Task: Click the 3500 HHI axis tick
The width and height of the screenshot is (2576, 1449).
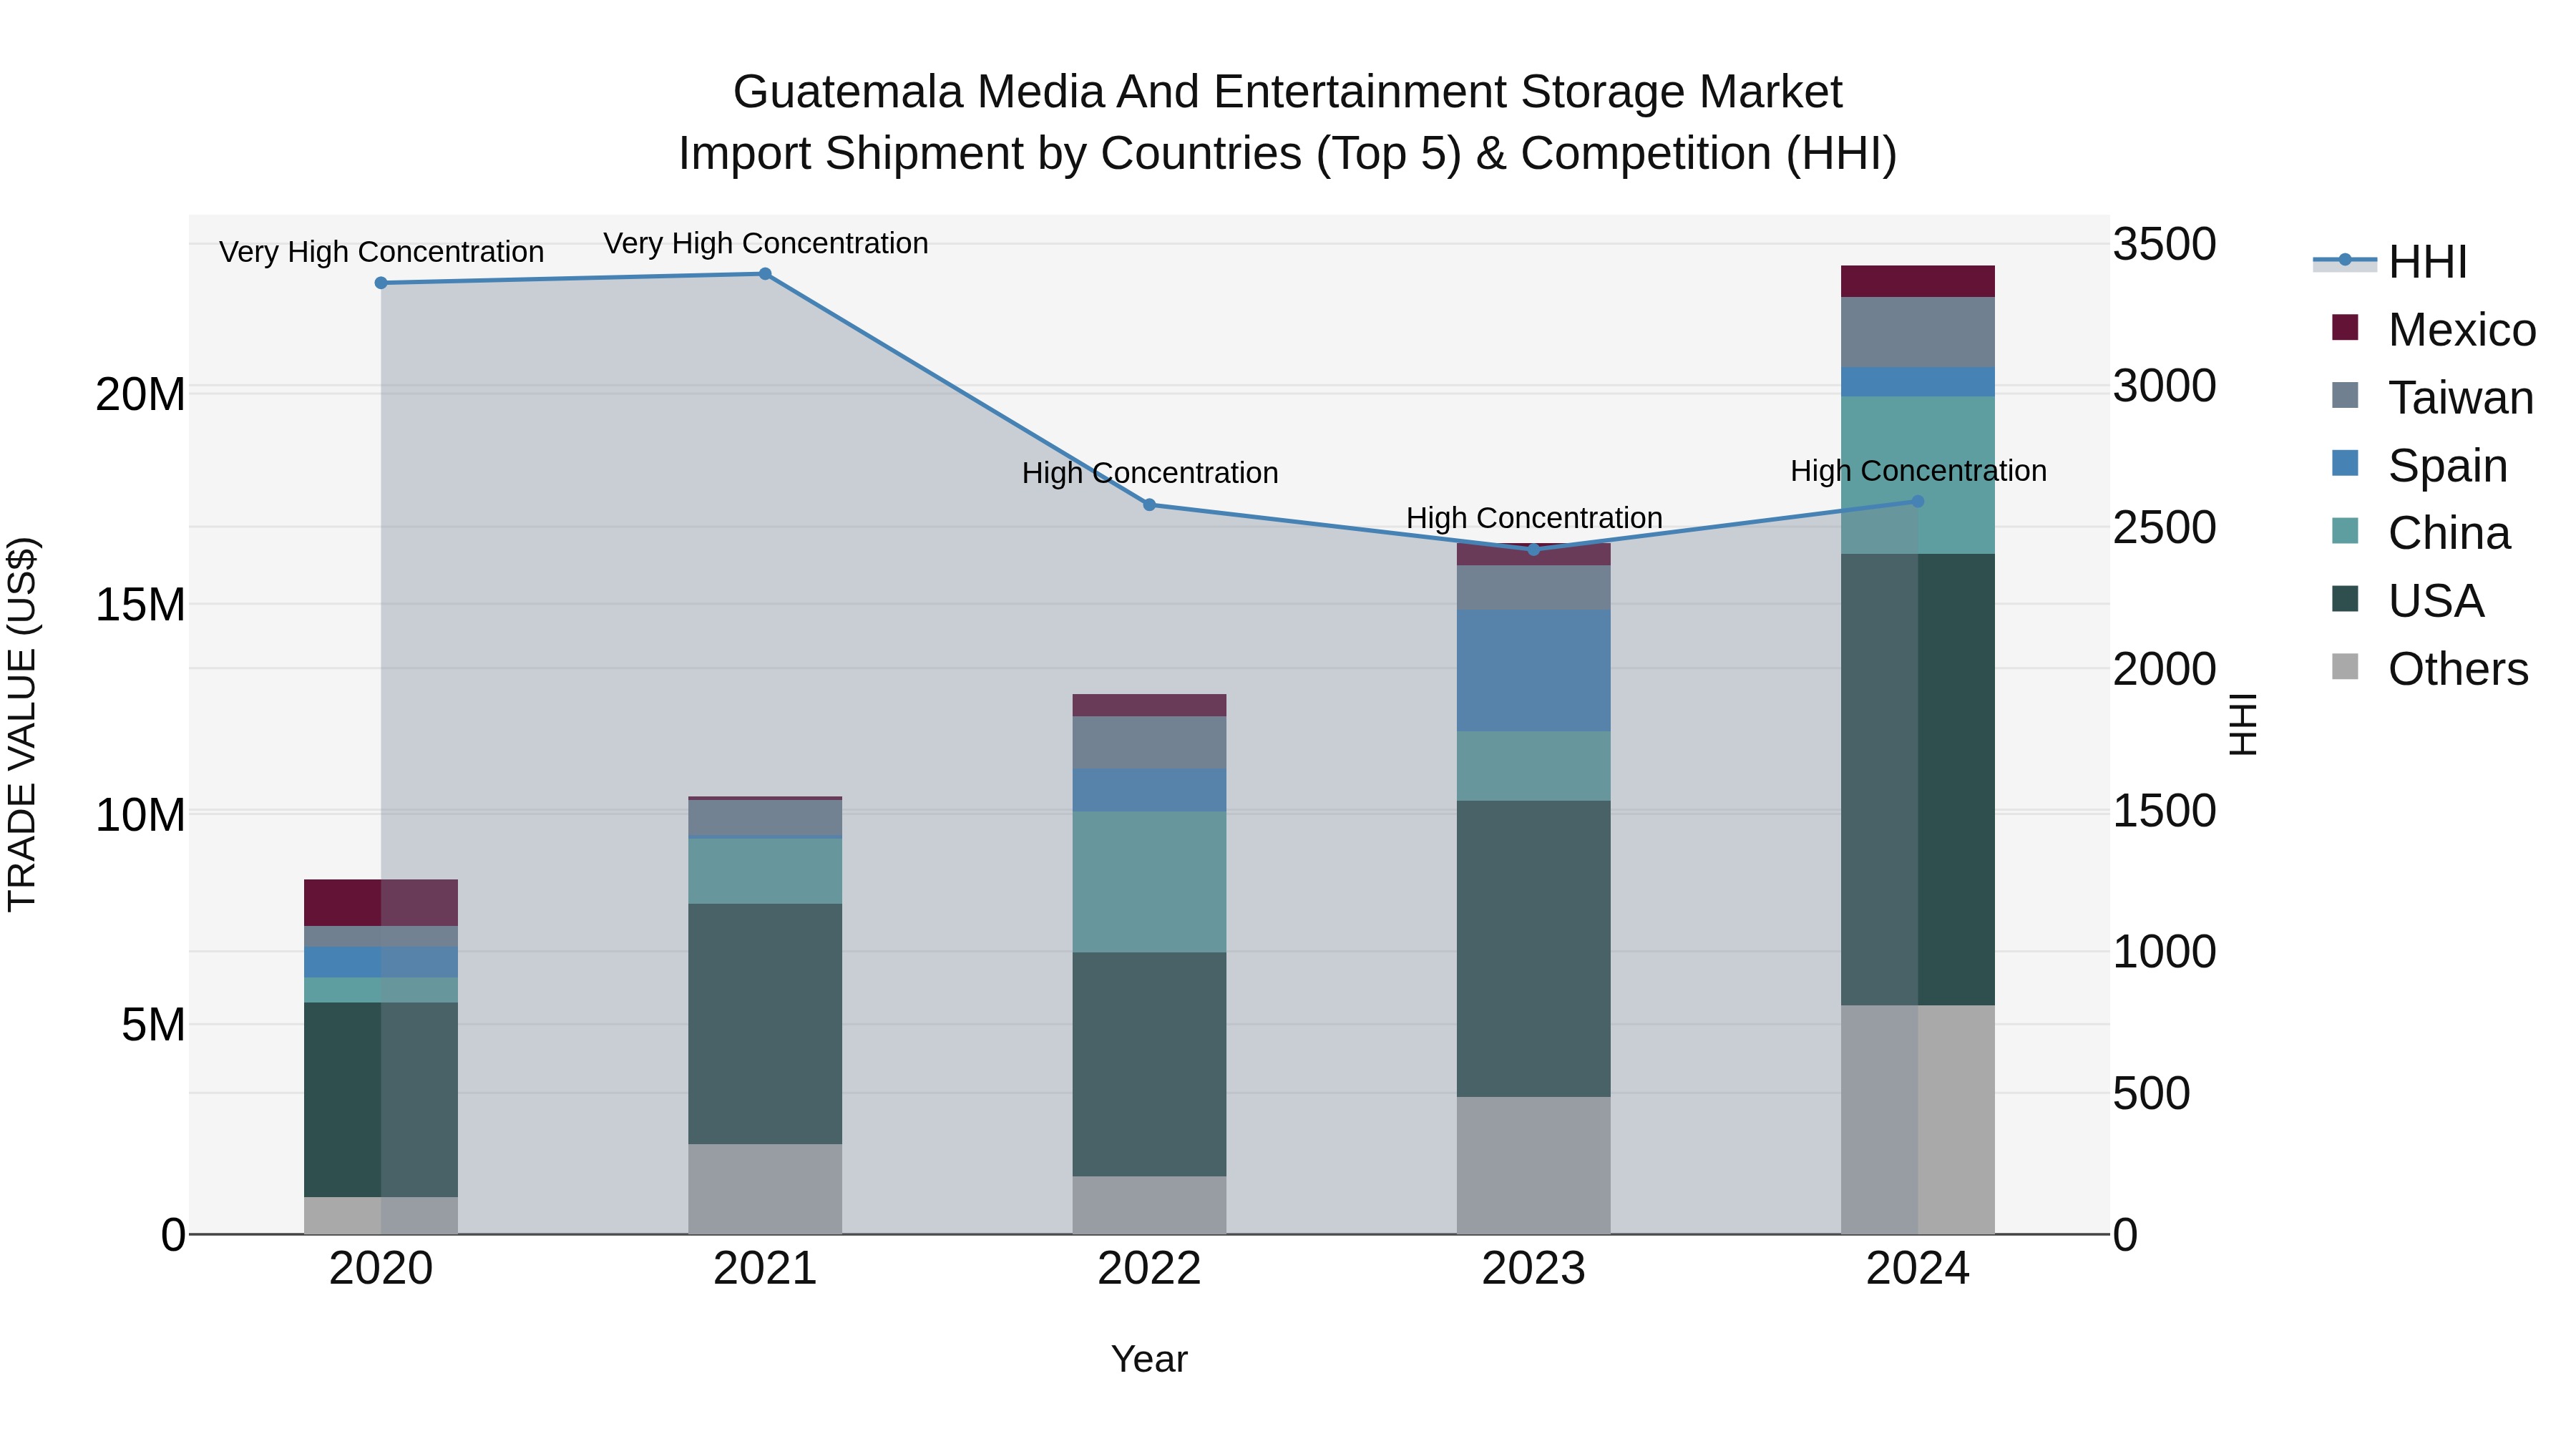Action: click(x=2164, y=245)
